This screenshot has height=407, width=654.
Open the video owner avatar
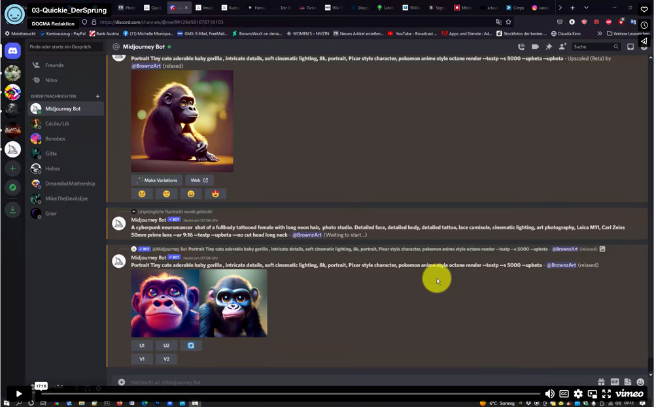pos(14,14)
